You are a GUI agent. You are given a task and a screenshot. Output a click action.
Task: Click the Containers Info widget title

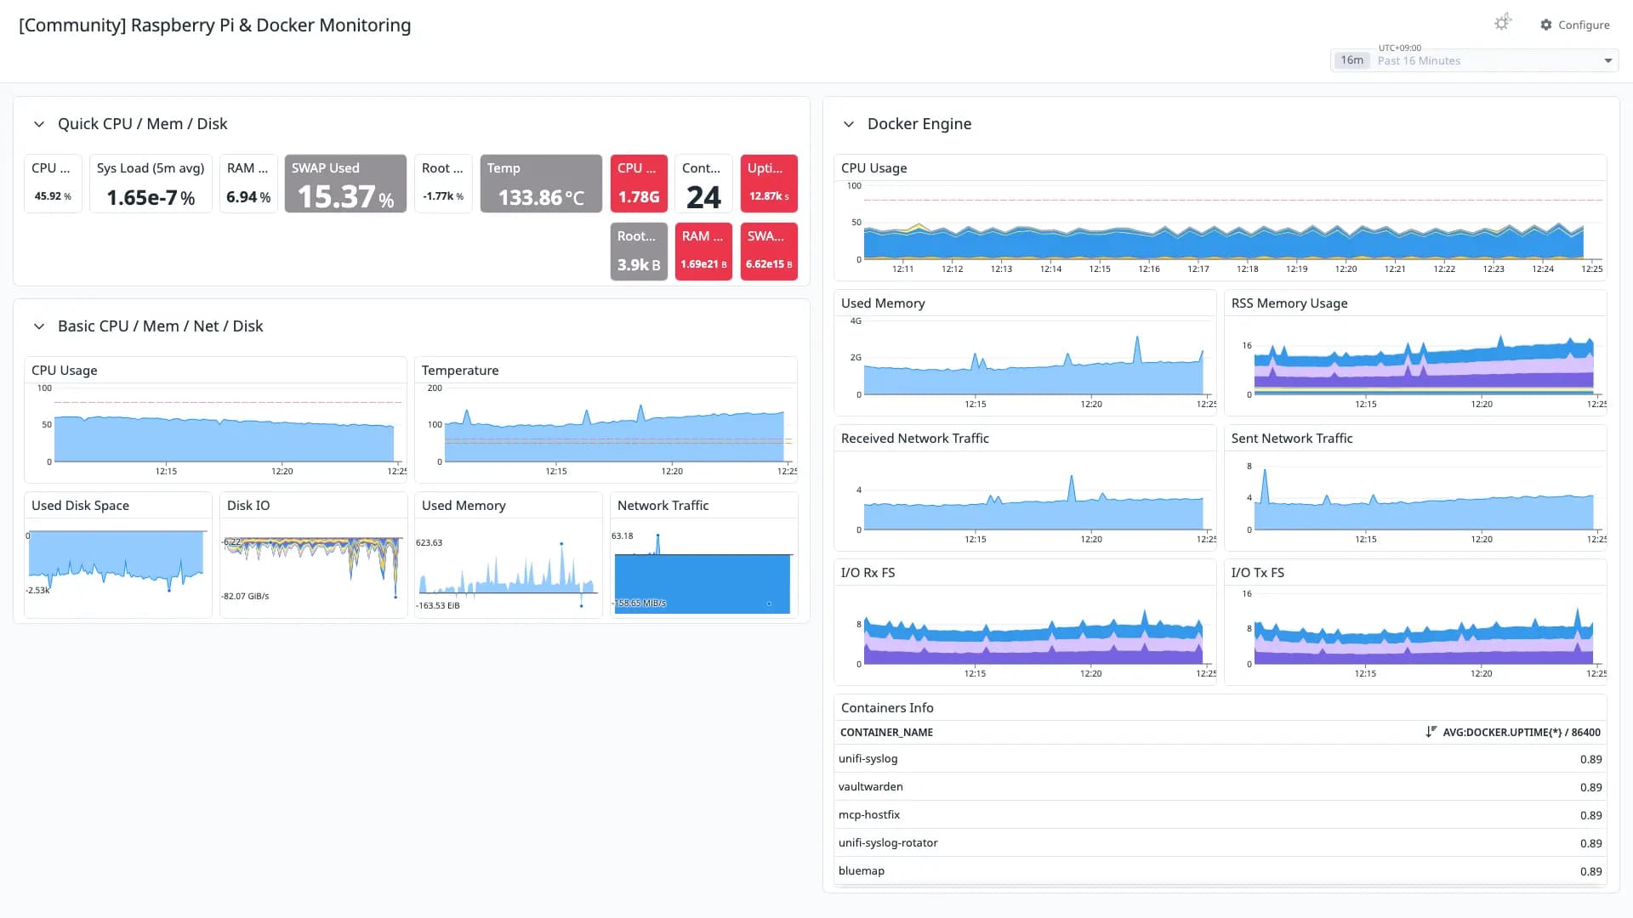(887, 708)
